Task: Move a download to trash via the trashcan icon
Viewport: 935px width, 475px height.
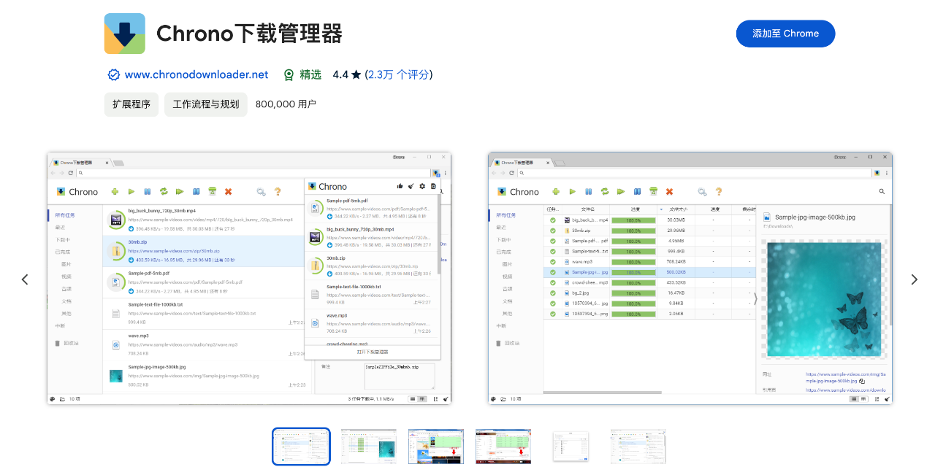Action: point(211,191)
